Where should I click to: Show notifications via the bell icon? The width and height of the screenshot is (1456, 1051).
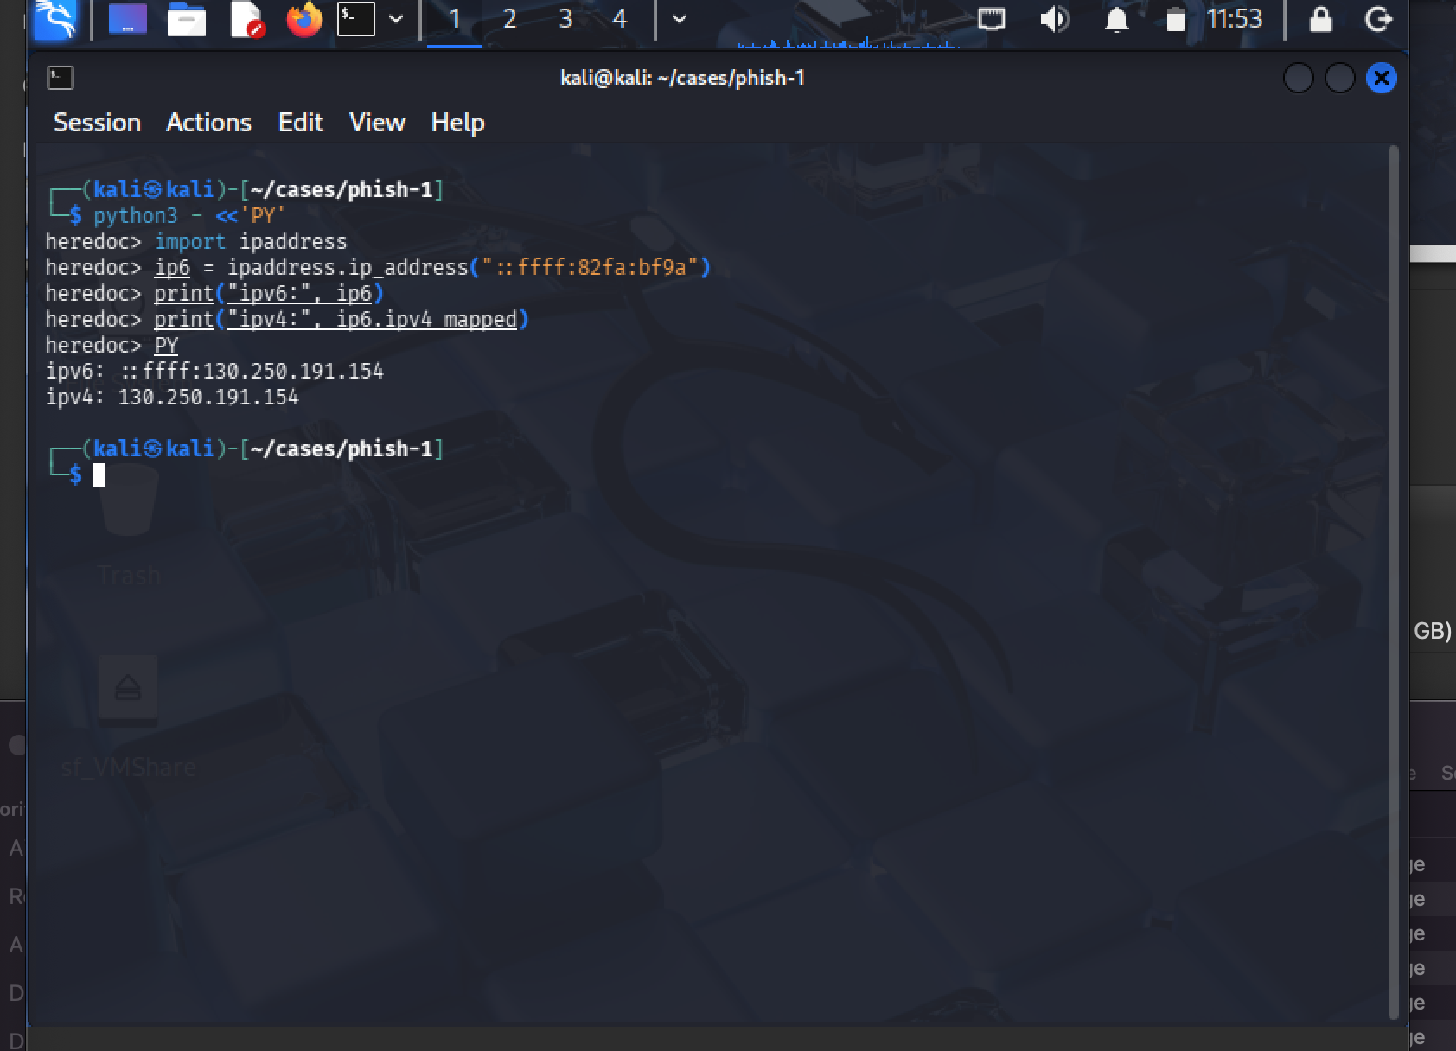pyautogui.click(x=1116, y=19)
